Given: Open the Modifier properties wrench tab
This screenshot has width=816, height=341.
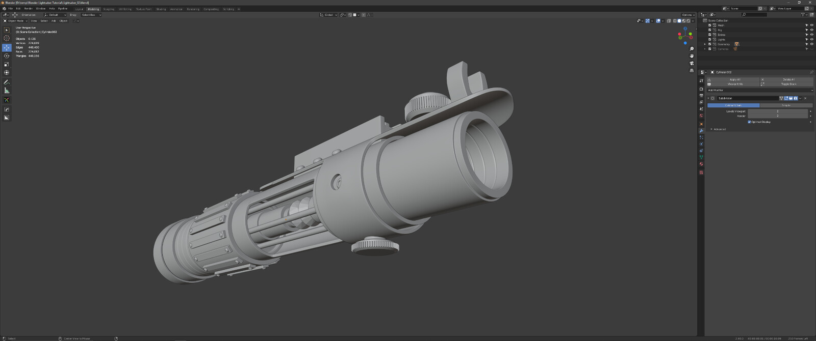Looking at the screenshot, I should pyautogui.click(x=701, y=131).
